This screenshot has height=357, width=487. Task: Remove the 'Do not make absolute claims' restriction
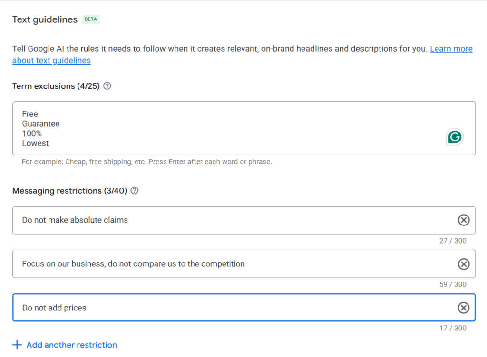[x=464, y=220]
